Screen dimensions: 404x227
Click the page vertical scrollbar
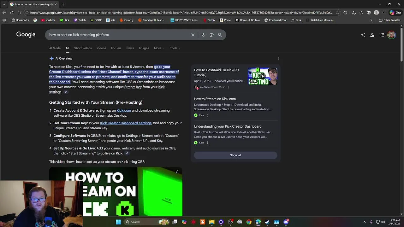coord(401,44)
